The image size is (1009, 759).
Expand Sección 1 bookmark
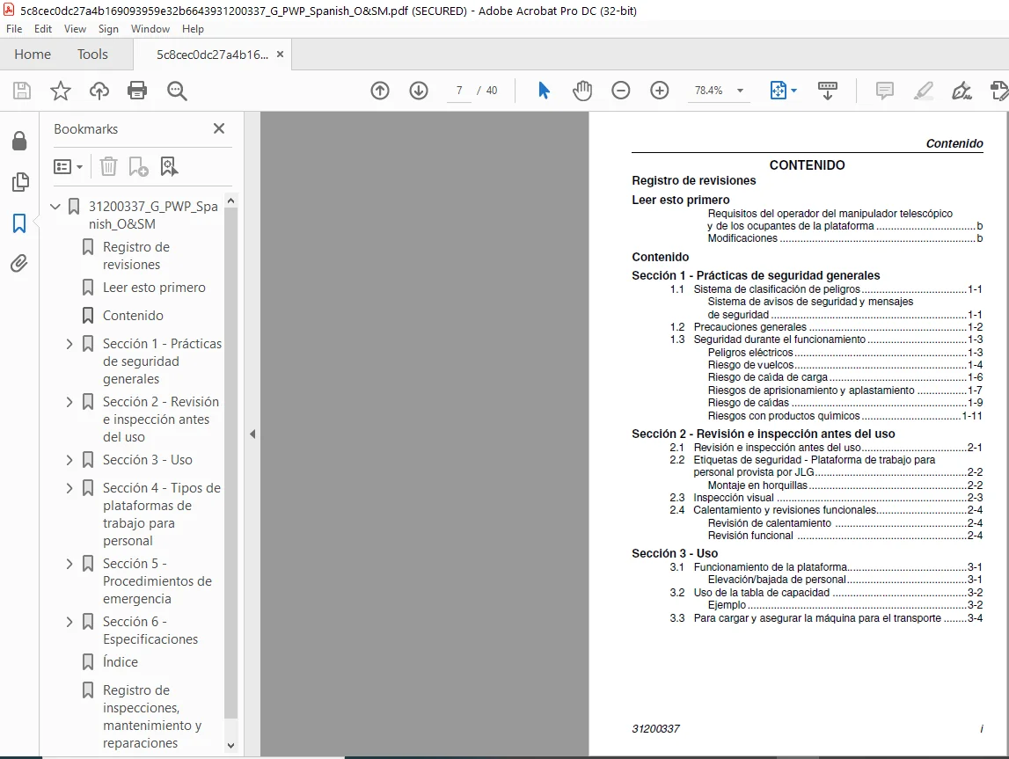[x=69, y=344]
